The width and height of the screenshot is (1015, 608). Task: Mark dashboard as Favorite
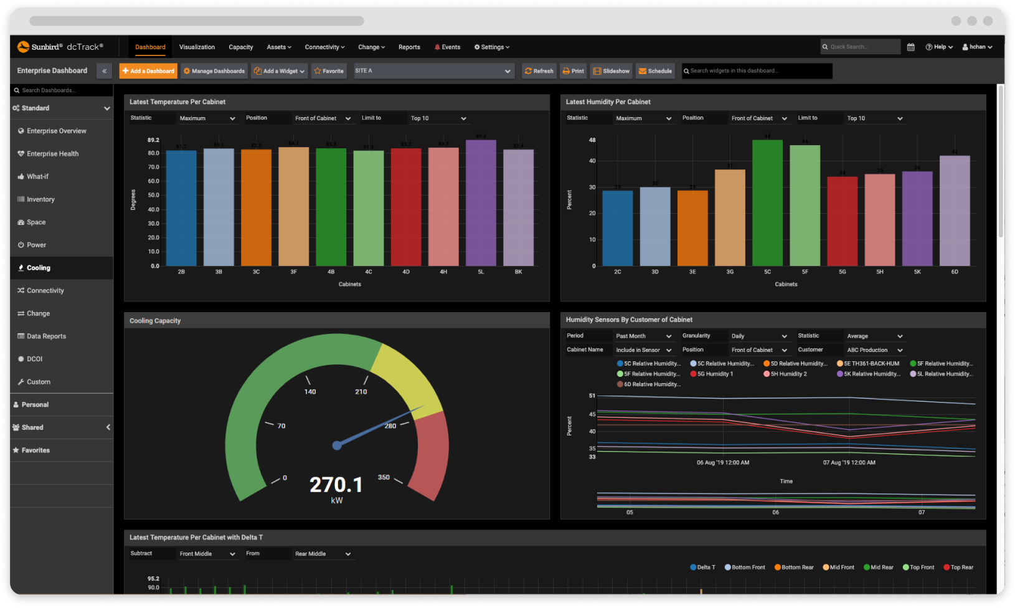pos(328,71)
